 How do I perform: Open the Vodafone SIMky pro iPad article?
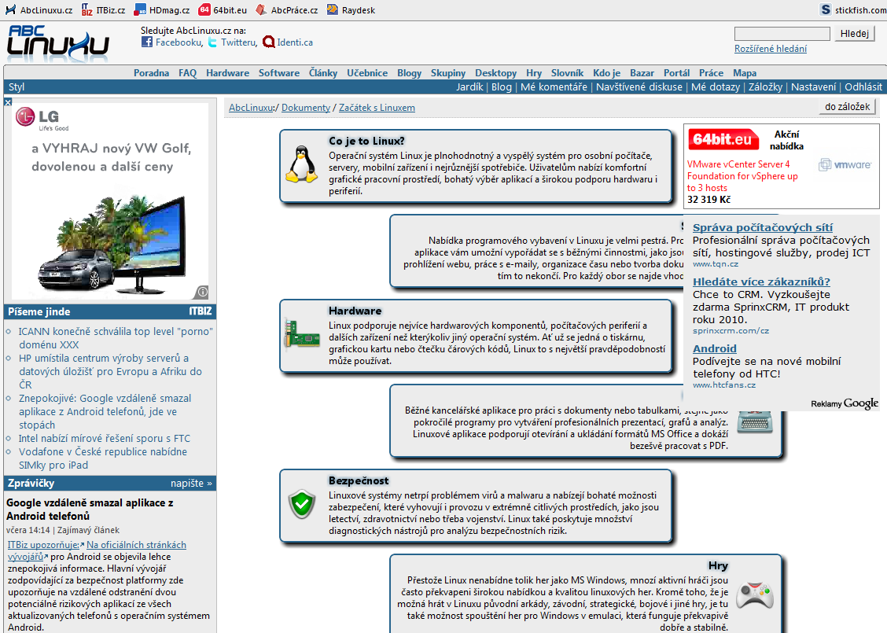pos(102,458)
